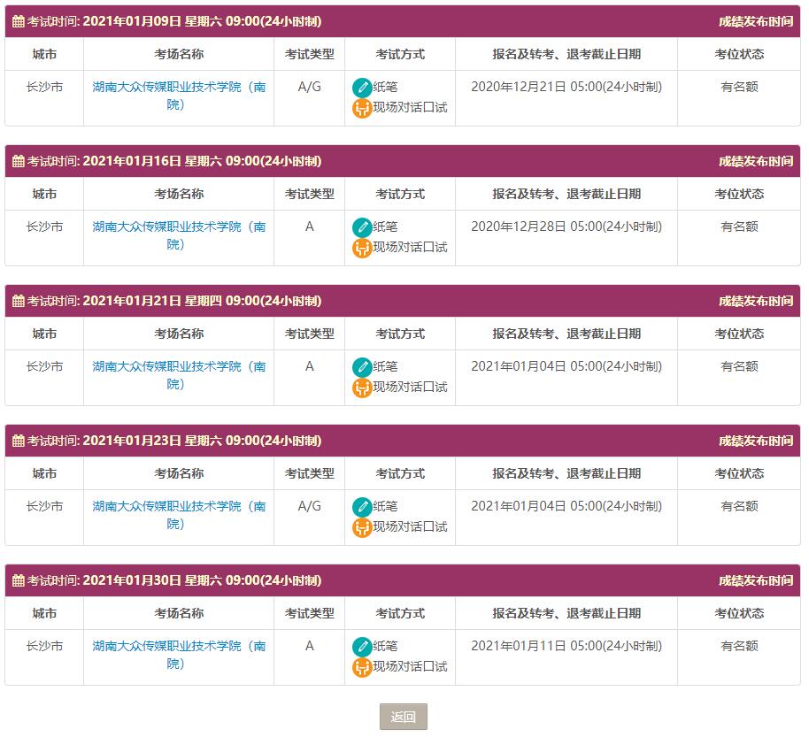Click the 考位状态 column header in the first table
The image size is (809, 737).
[739, 54]
